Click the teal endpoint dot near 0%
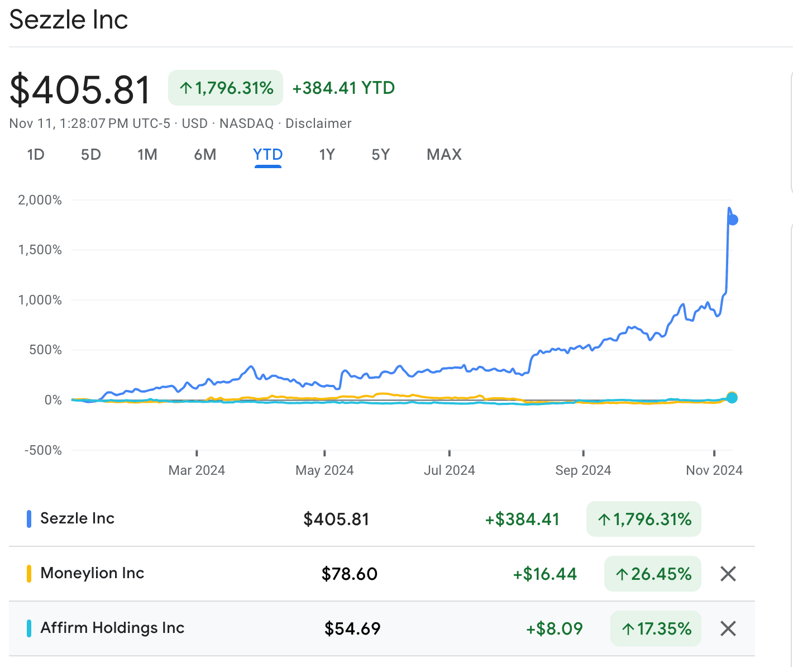793x667 pixels. tap(732, 398)
